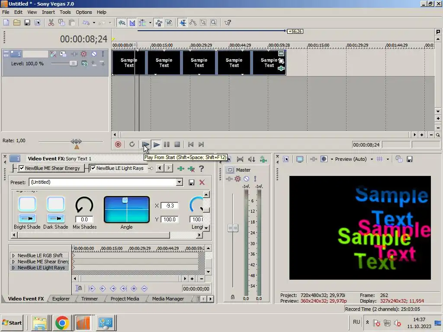The width and height of the screenshot is (443, 332).
Task: Solo video track 1
Action: pos(103,54)
